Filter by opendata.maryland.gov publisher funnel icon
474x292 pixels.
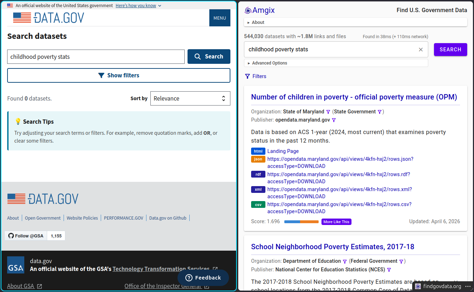point(334,120)
